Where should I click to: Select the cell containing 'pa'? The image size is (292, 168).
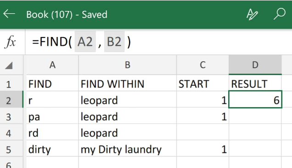53,116
